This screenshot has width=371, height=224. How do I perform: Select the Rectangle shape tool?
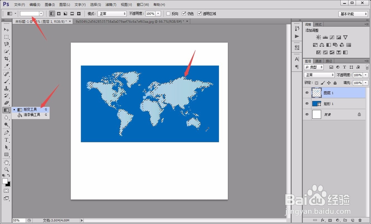[6, 155]
